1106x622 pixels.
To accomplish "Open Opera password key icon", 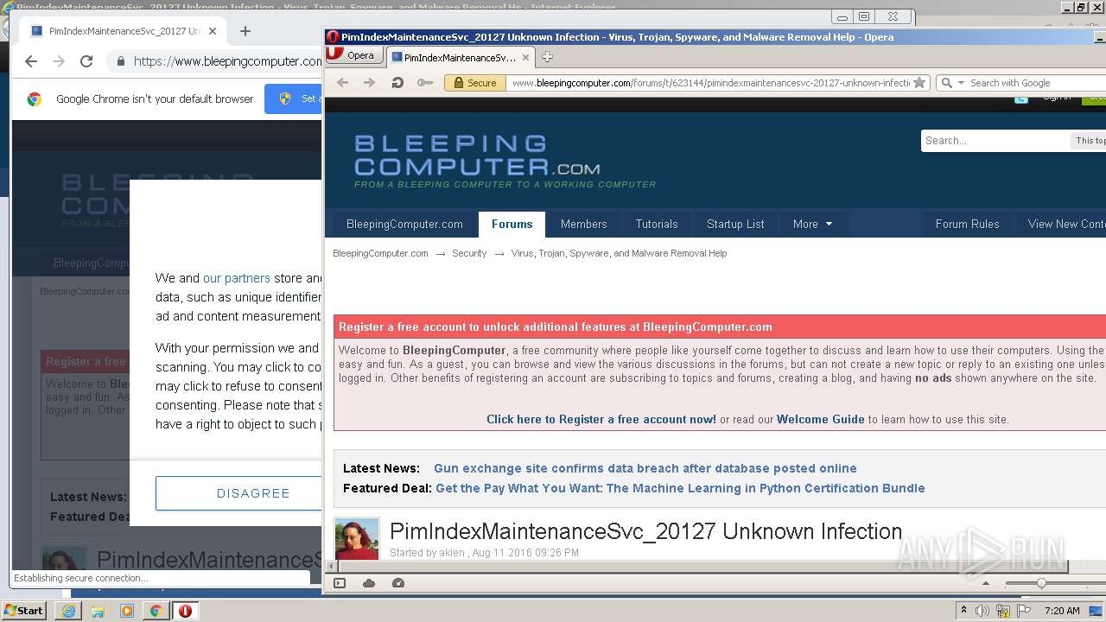I will [424, 83].
